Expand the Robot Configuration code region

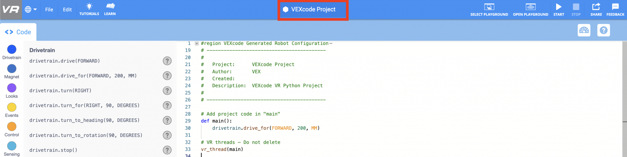point(197,44)
